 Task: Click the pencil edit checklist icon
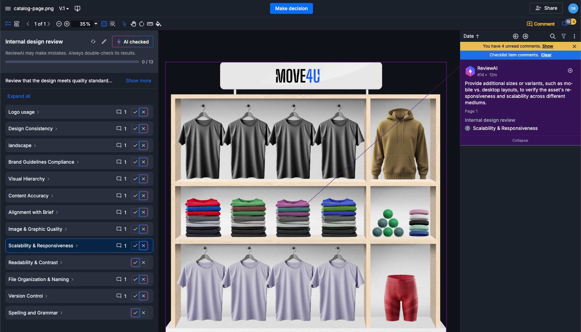tap(104, 41)
